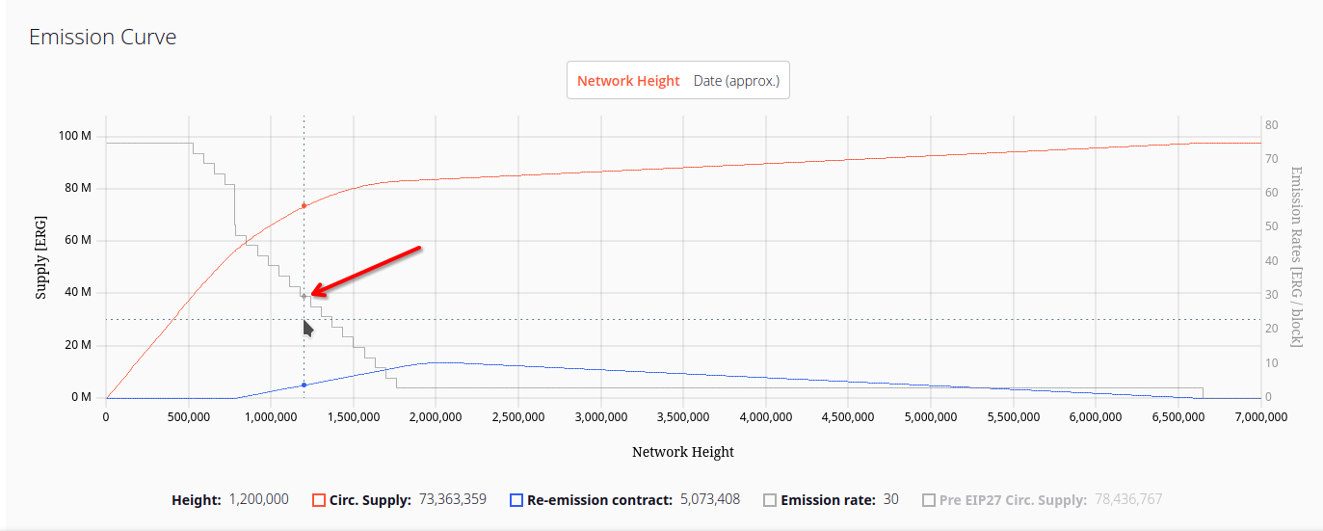Click the Supply [ERG] axis title
1323x531 pixels.
[41, 260]
